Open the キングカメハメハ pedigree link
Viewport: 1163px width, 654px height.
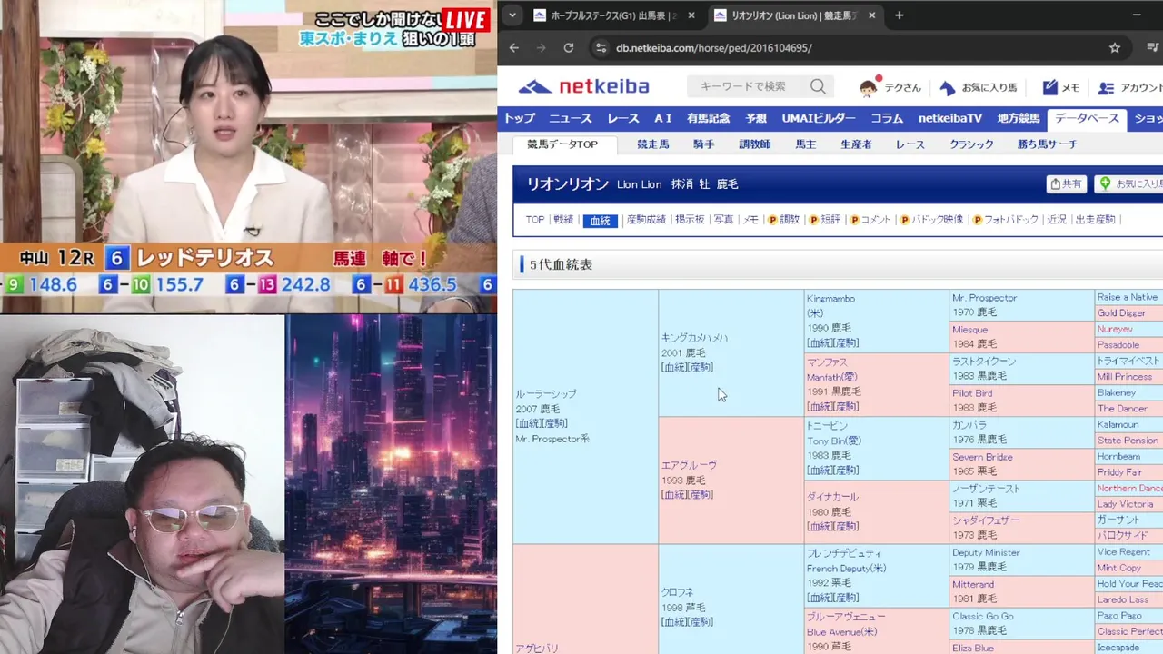point(694,338)
